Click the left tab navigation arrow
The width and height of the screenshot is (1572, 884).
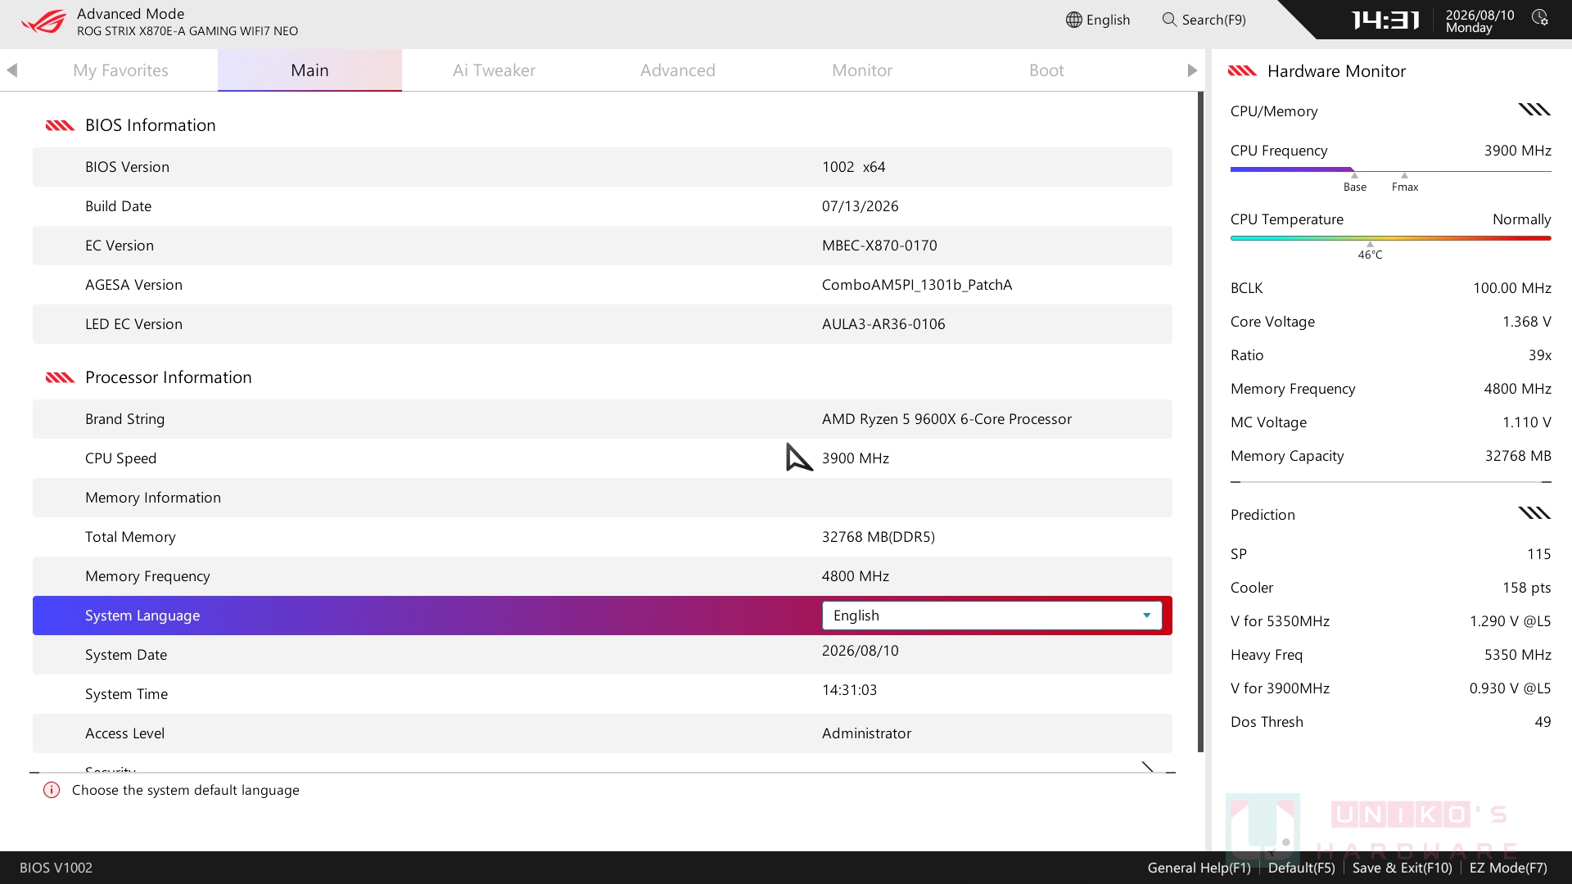pos(11,70)
